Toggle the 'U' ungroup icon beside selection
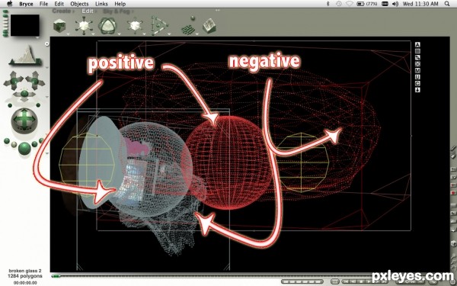This screenshot has width=457, height=286. click(x=417, y=77)
